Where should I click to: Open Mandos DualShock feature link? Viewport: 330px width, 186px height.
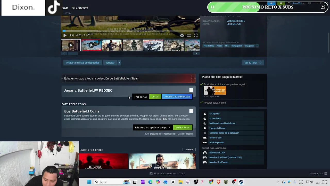click(226, 157)
